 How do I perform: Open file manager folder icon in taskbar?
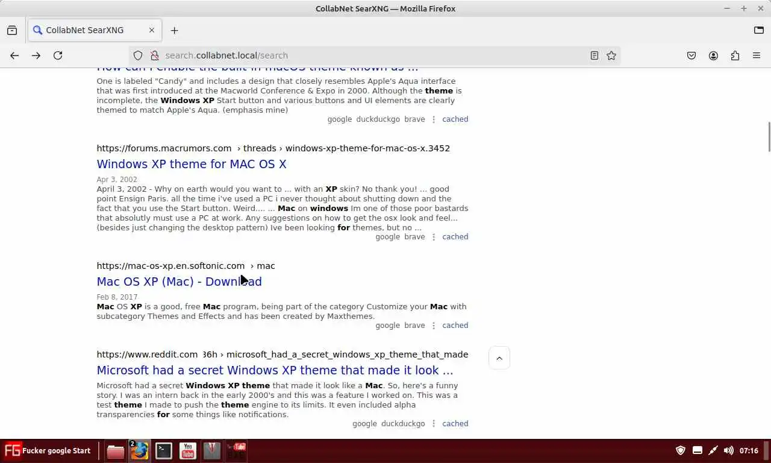(115, 451)
